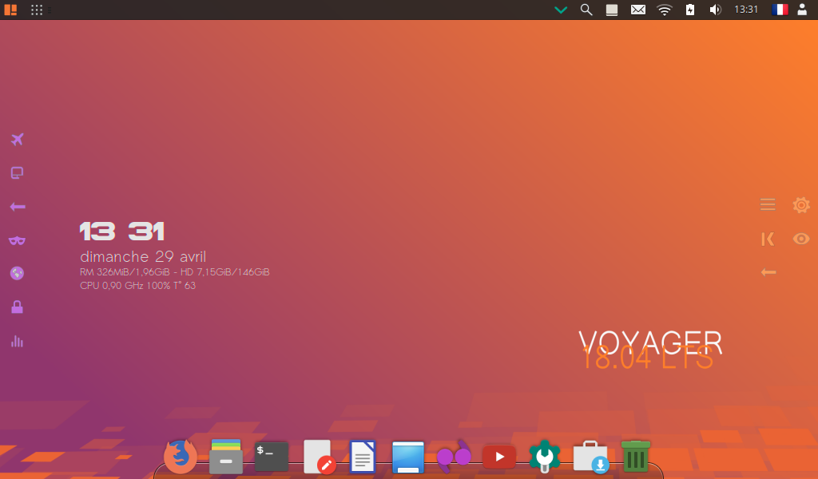Open the green wrench settings tool
818x479 pixels.
click(545, 457)
